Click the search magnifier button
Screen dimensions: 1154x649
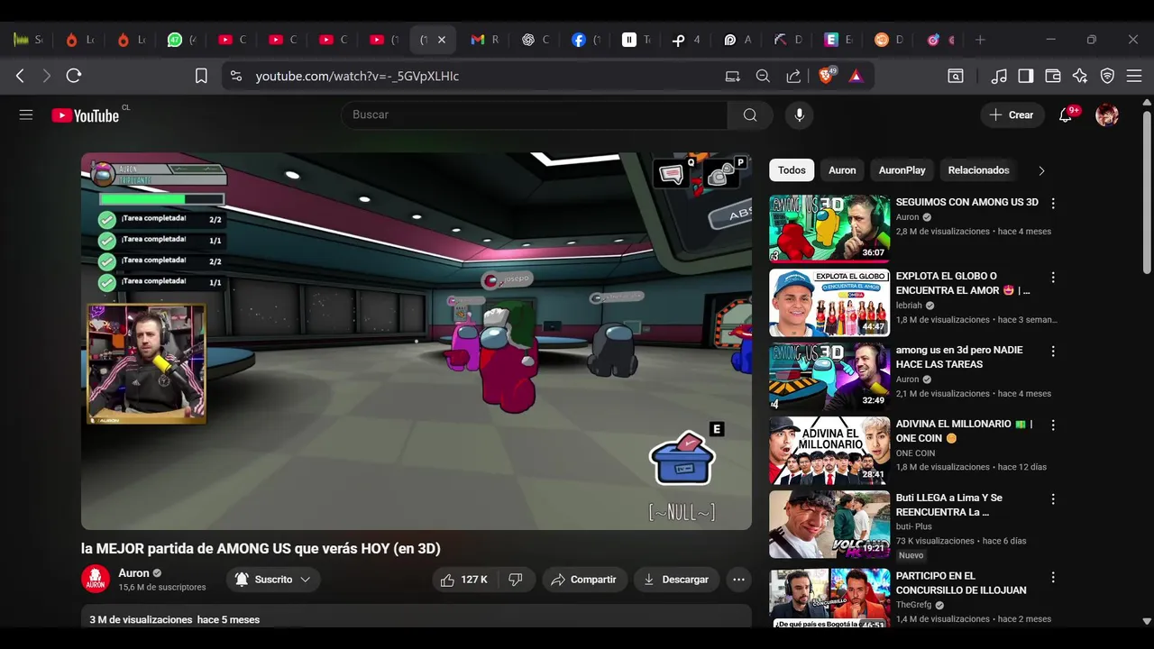tap(750, 114)
